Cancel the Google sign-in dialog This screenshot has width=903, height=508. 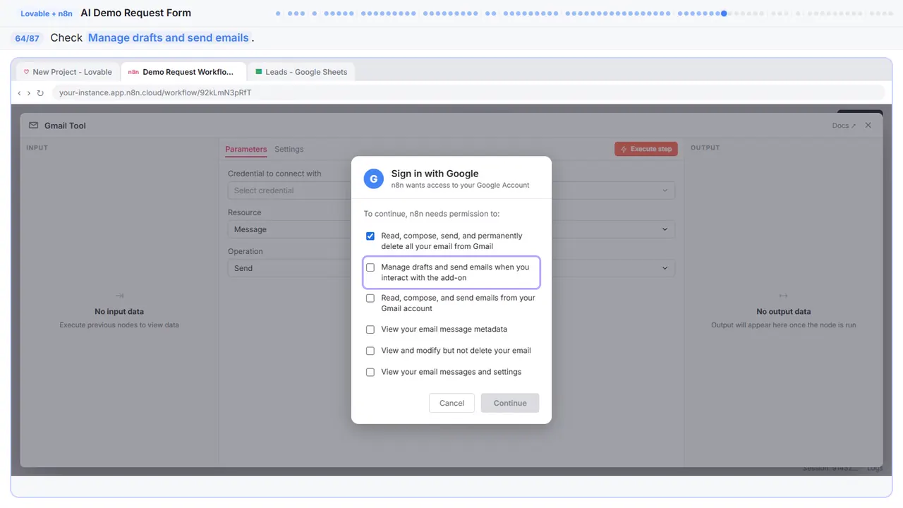[451, 403]
